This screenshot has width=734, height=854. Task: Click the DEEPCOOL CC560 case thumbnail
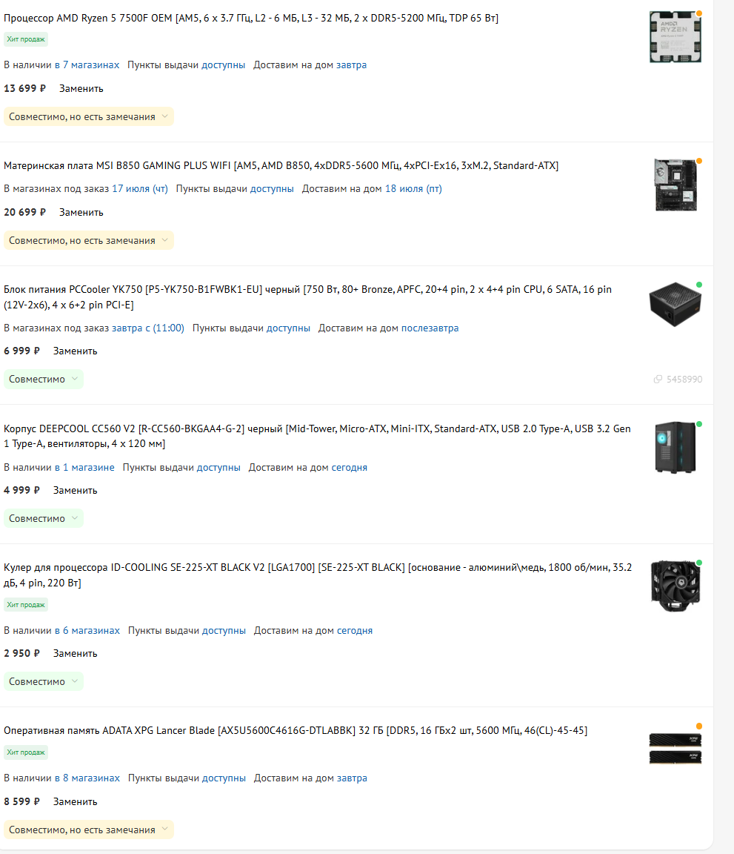(675, 447)
